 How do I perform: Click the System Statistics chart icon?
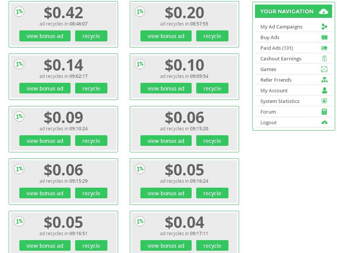(324, 101)
